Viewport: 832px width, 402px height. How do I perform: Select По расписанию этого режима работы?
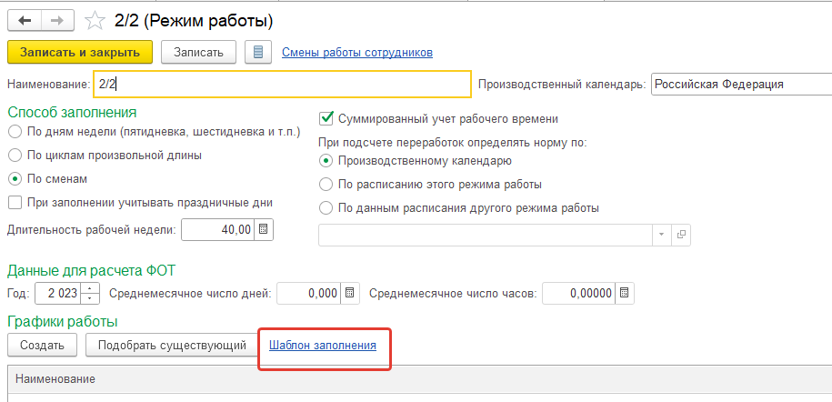326,185
